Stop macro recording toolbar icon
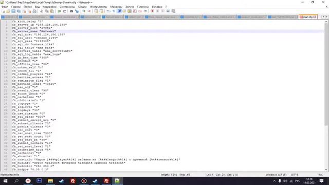Screen dimensions: 329x185 click(158, 11)
